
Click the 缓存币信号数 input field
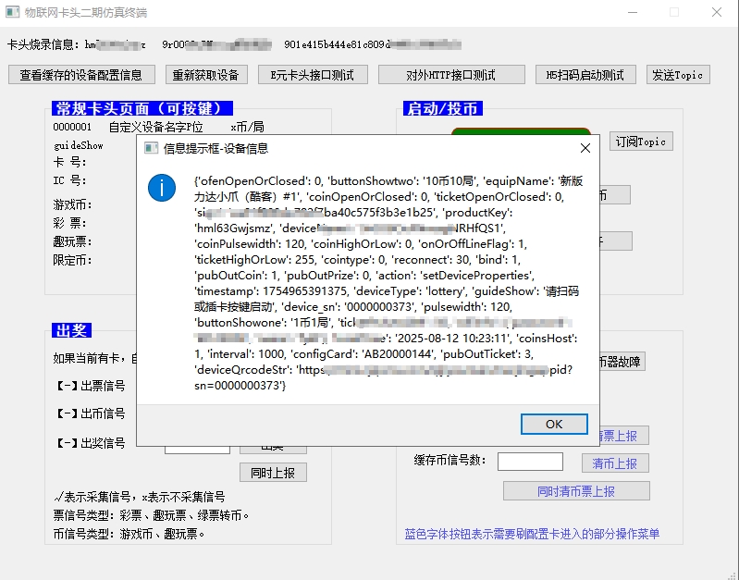(530, 462)
